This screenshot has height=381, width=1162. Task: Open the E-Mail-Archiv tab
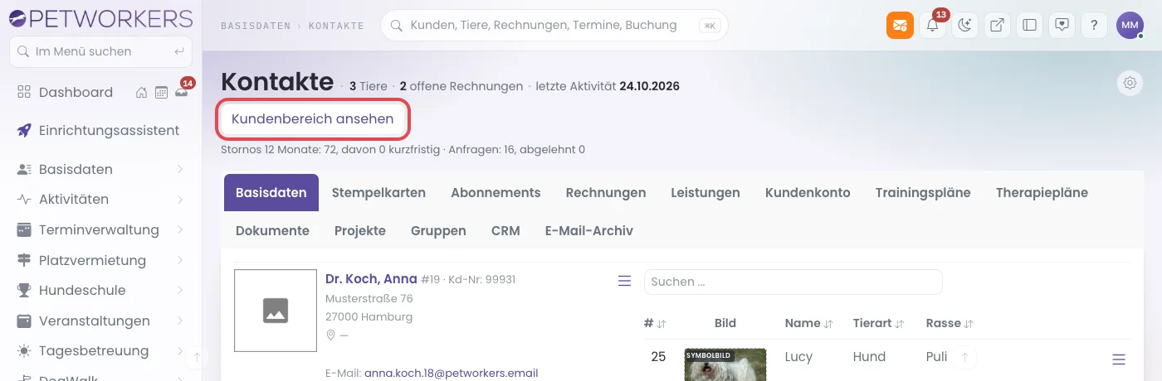(x=589, y=231)
